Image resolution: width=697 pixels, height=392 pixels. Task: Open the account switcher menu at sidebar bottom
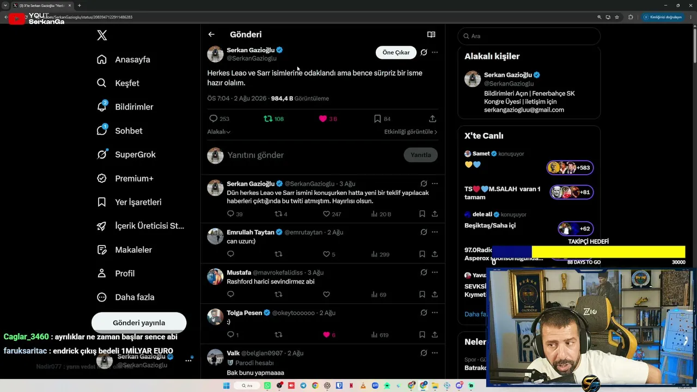coord(188,360)
